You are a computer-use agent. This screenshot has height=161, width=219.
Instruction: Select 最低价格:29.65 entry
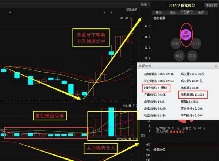pyautogui.click(x=155, y=108)
